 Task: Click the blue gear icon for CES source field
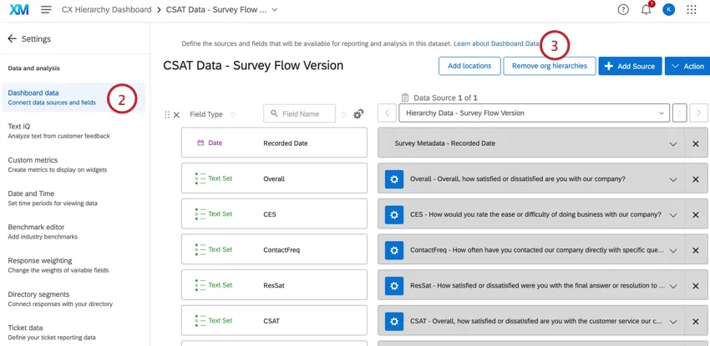click(x=393, y=215)
